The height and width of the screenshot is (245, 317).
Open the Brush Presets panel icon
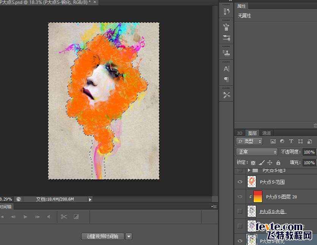(227, 27)
